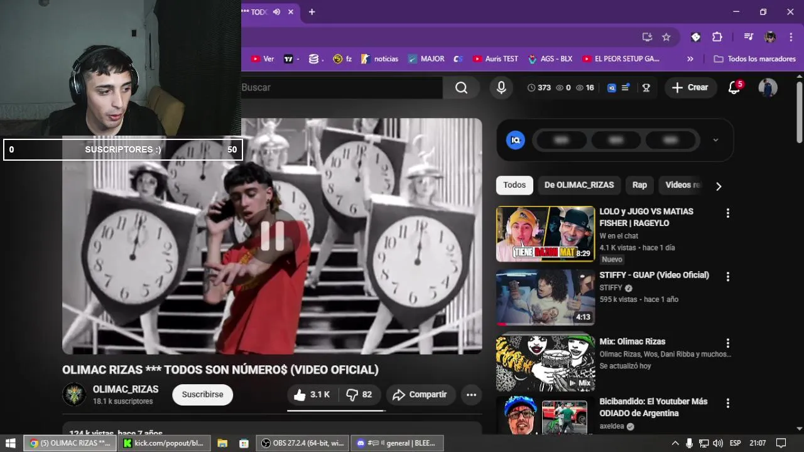Viewport: 804px width, 452px height.
Task: Start voice search with the microphone icon
Action: click(501, 88)
